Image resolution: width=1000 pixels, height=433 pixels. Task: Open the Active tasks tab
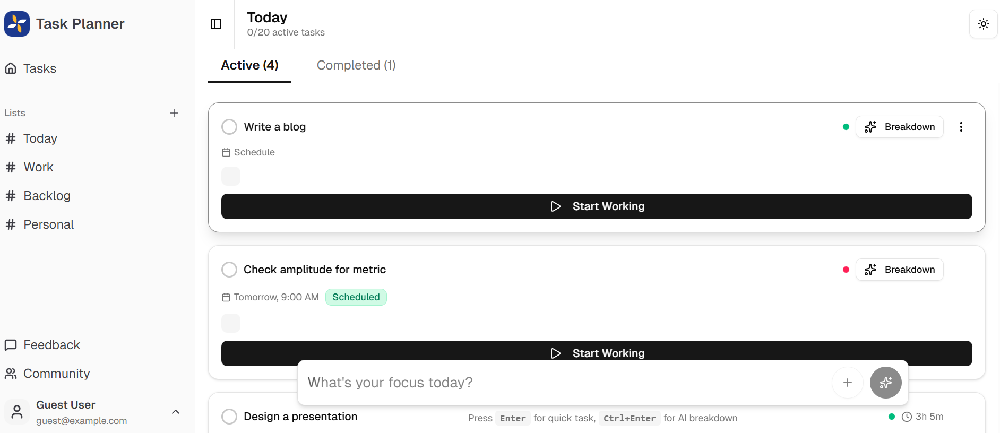point(249,65)
